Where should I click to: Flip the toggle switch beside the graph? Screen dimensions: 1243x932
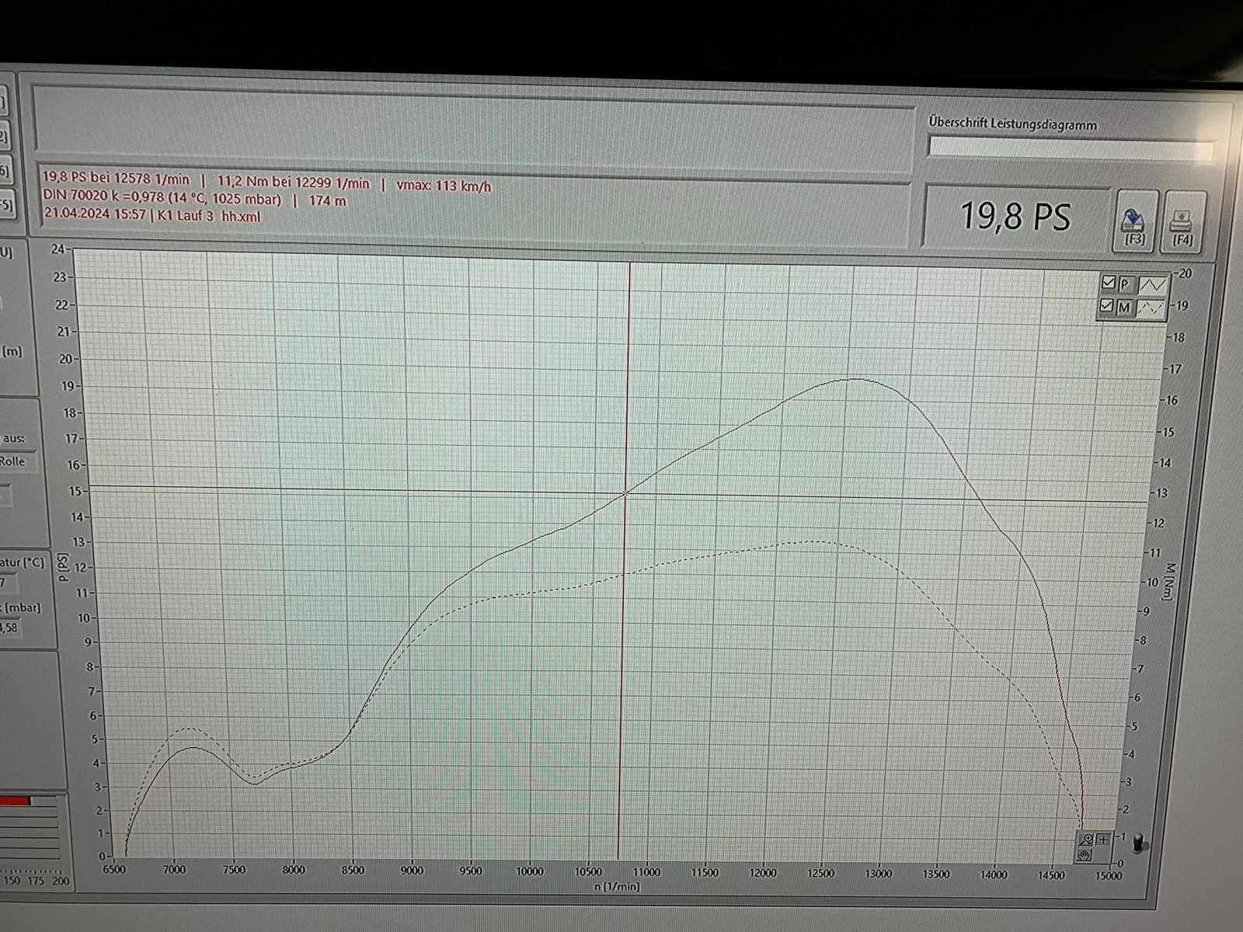(x=1139, y=843)
